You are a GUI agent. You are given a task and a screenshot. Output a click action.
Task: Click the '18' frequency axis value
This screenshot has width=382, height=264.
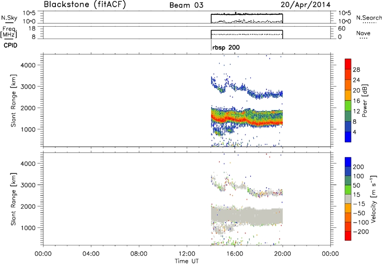pyautogui.click(x=32, y=29)
